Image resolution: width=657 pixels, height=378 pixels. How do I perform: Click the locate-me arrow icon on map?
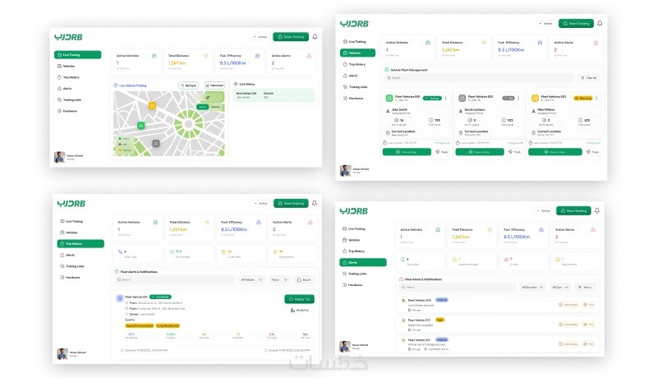(208, 97)
